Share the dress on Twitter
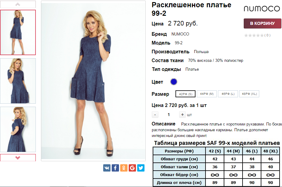The height and width of the screenshot is (187, 282). tap(141, 168)
